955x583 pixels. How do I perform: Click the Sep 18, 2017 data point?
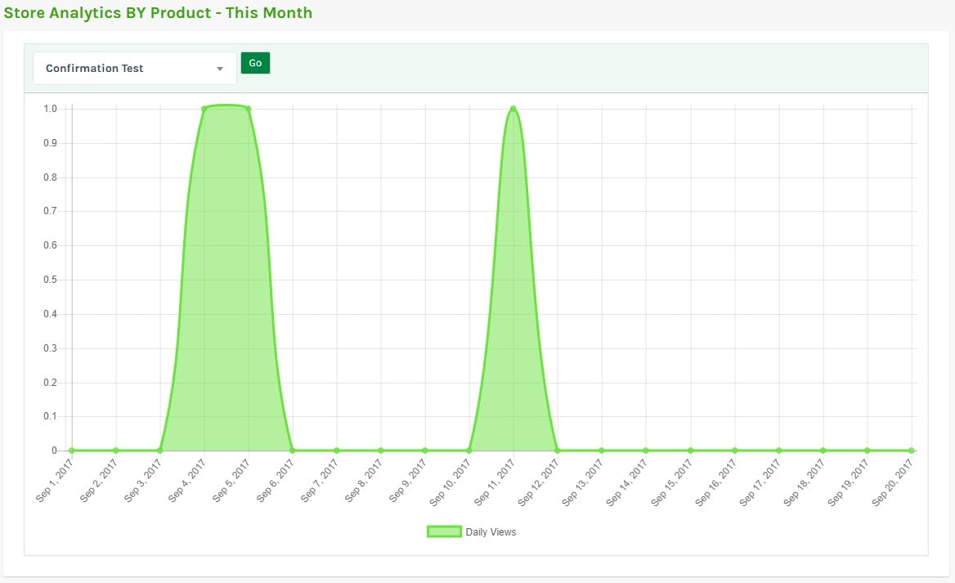(x=823, y=451)
